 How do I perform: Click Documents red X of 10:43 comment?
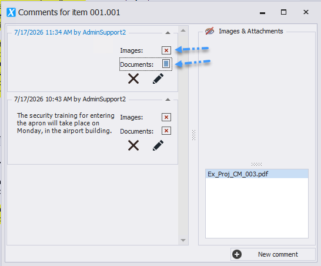click(166, 131)
